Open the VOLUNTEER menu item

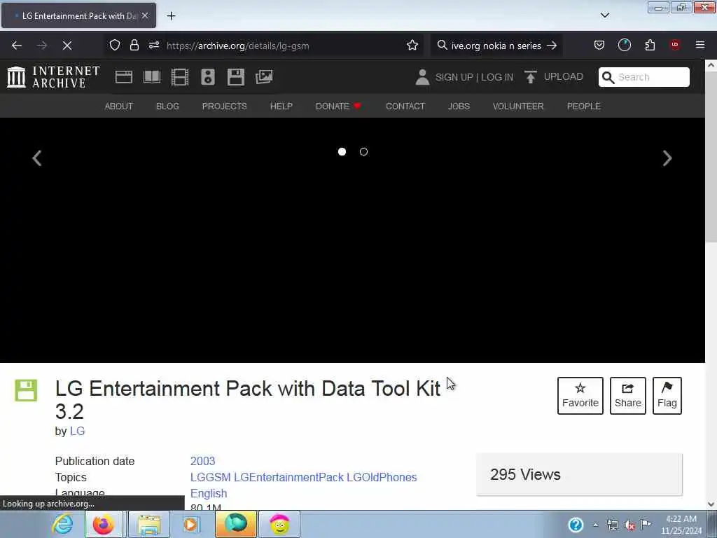(518, 106)
